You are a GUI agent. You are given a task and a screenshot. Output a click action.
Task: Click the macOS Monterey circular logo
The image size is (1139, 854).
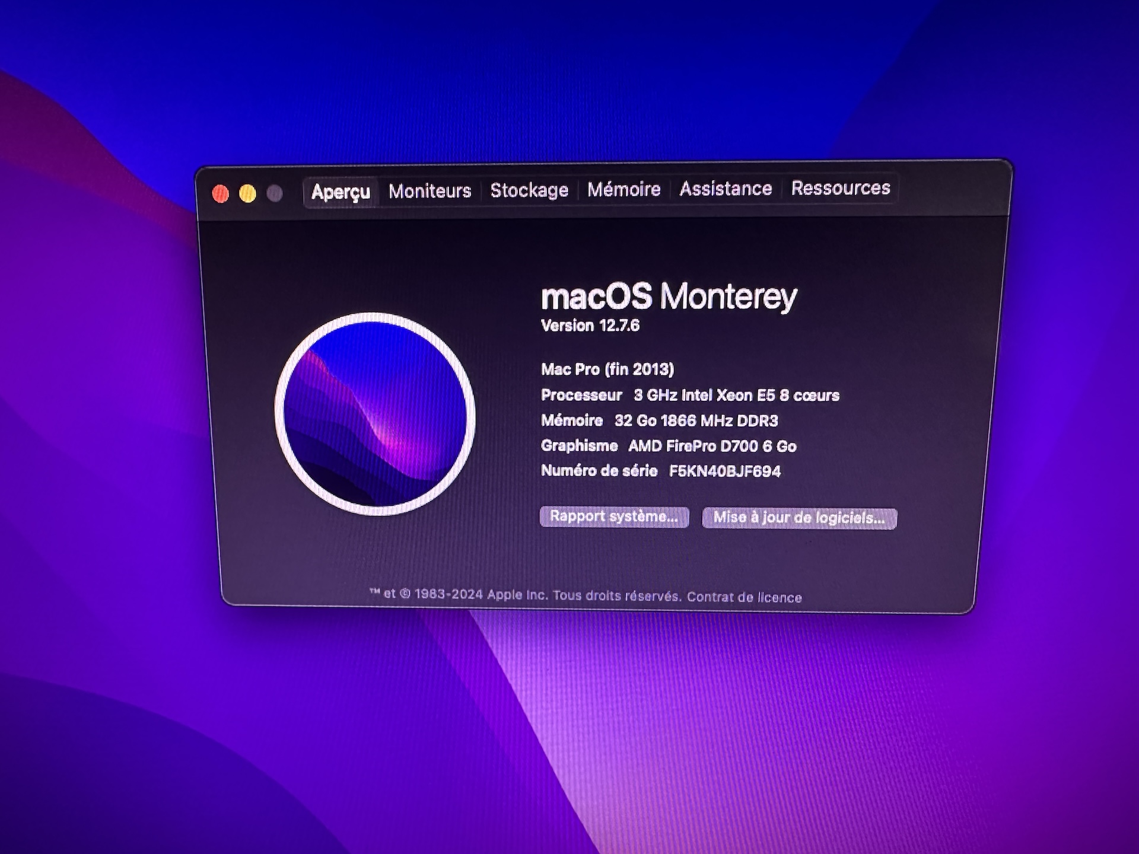375,414
